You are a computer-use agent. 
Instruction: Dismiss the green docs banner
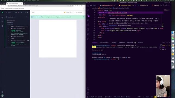pos(84,17)
